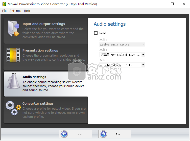The height and width of the screenshot is (141, 190).
Task: Minimize the Movavi converter window
Action: point(161,4)
